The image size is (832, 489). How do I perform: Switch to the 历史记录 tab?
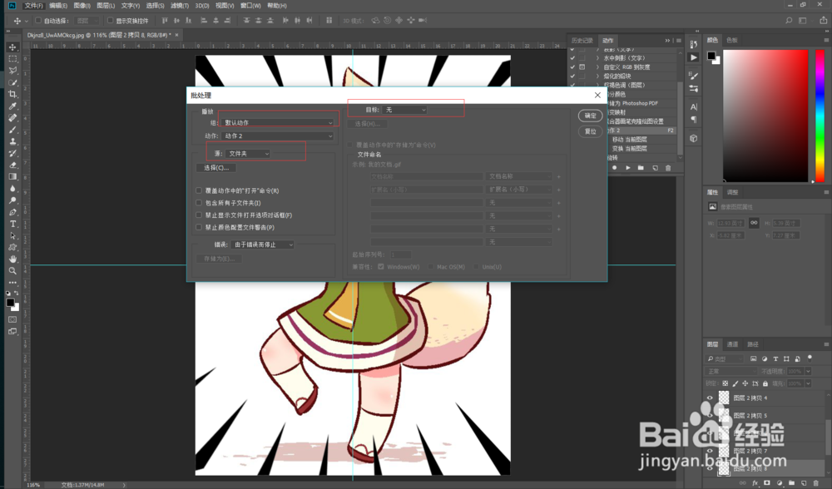(x=582, y=40)
